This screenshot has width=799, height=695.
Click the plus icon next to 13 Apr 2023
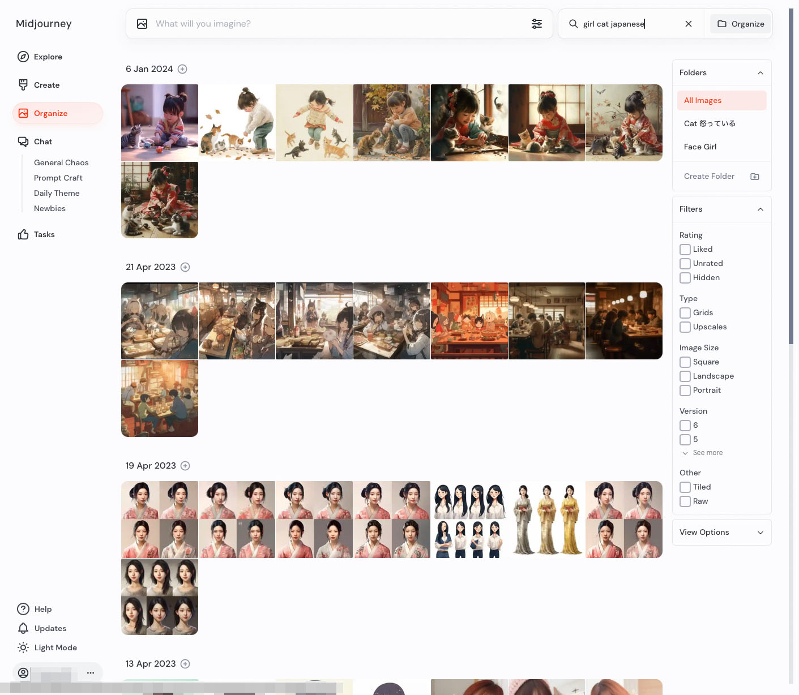185,664
